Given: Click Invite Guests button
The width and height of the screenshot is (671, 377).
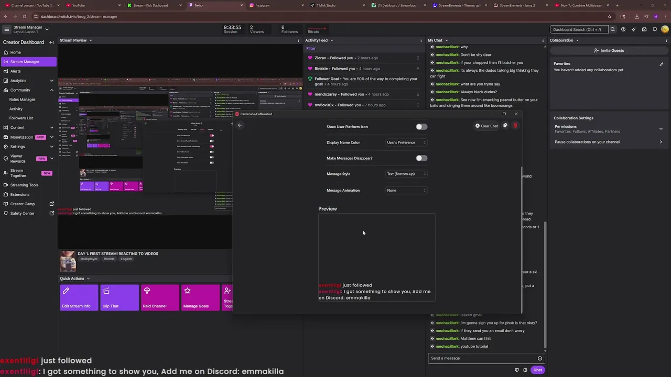Looking at the screenshot, I should 609,51.
